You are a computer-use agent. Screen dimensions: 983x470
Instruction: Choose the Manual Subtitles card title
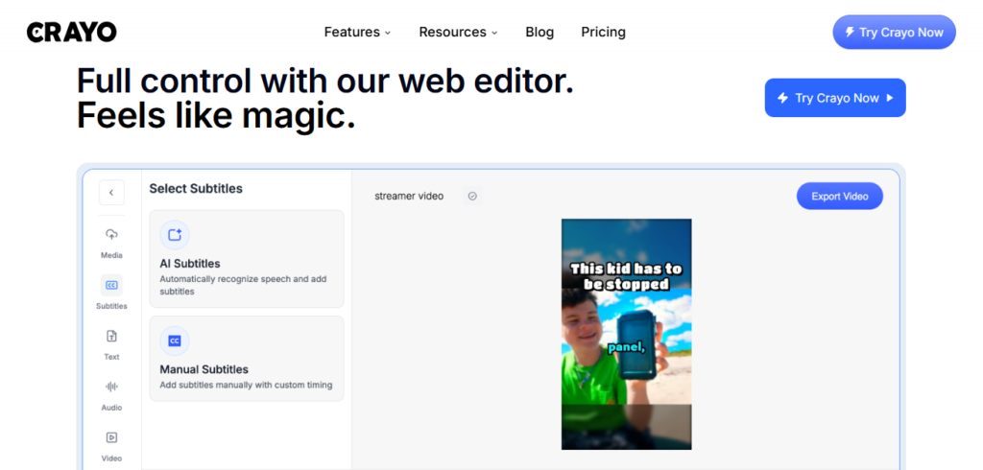[204, 369]
